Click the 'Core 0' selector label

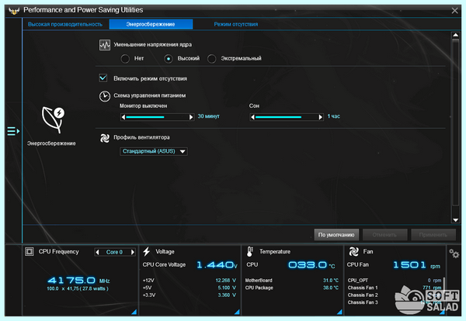pos(115,252)
